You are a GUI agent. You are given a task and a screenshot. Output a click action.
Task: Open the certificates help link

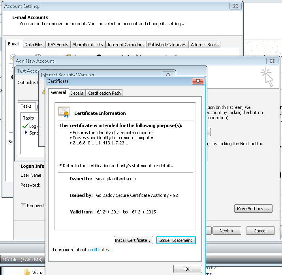pos(98,250)
